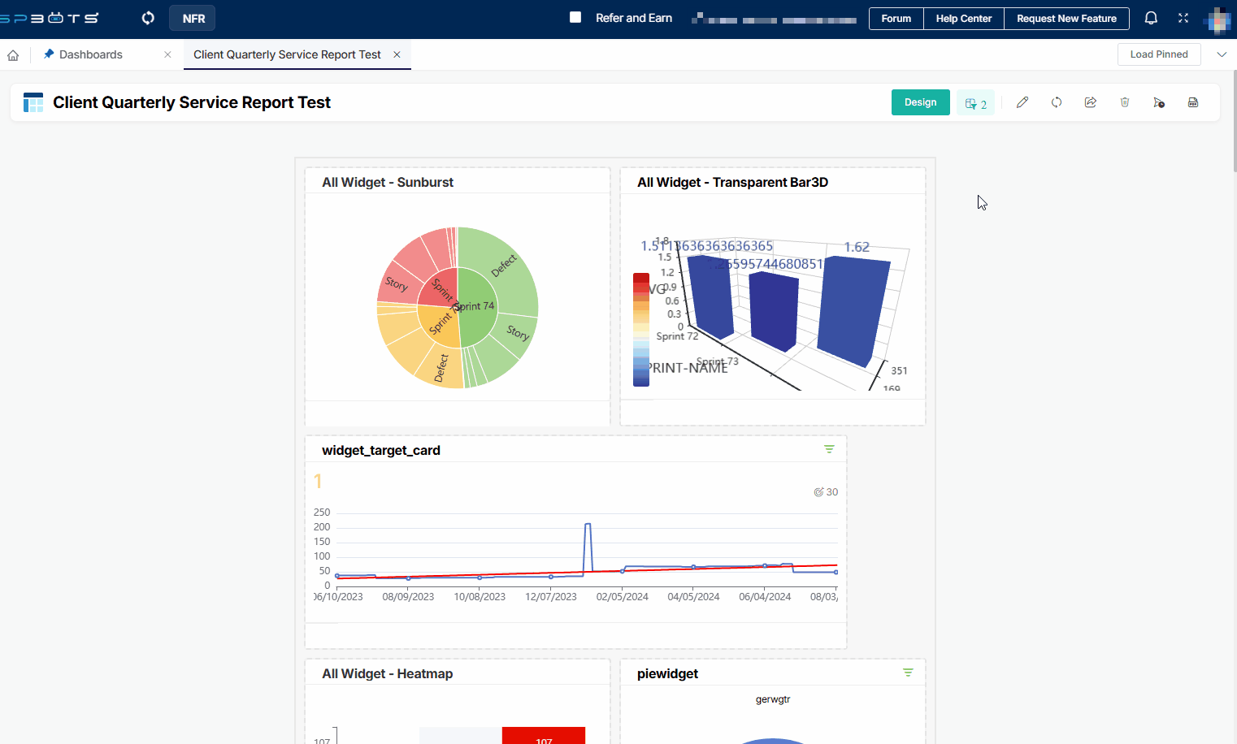Viewport: 1237px width, 744px height.
Task: Click the Design button
Action: (920, 102)
